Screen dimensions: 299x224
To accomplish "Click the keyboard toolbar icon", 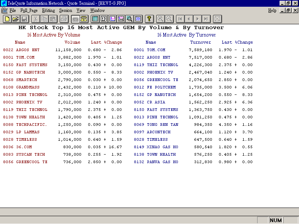I will [75, 19].
